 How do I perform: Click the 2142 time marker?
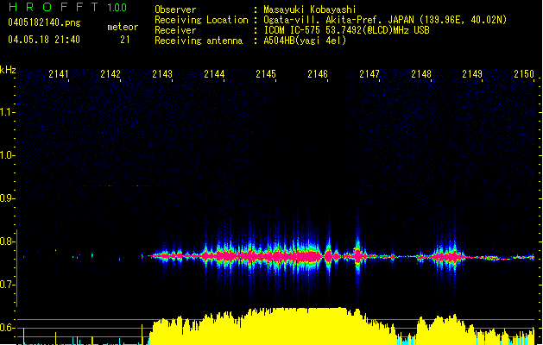[x=110, y=74]
